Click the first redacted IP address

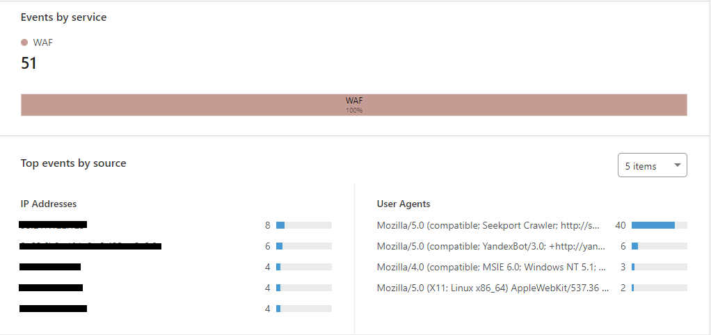(x=53, y=224)
